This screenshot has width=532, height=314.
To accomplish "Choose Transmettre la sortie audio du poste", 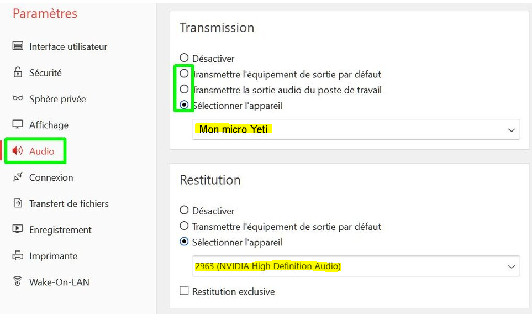I will point(185,89).
